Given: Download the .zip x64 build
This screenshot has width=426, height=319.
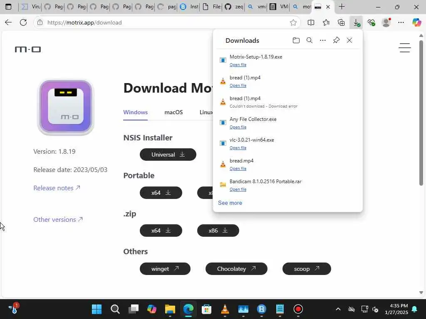Looking at the screenshot, I should coord(161,231).
